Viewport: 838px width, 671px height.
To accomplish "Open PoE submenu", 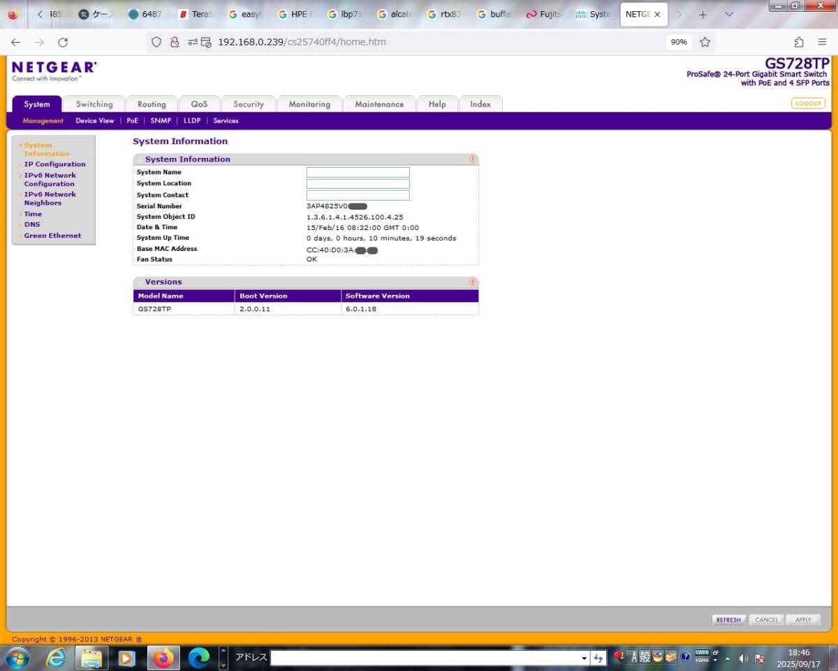I will 133,121.
